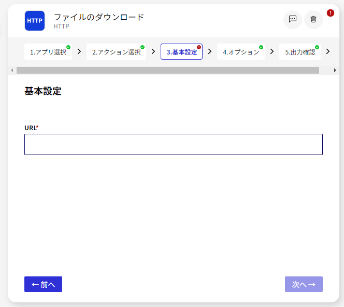Open the 4.オプション step

click(x=241, y=52)
